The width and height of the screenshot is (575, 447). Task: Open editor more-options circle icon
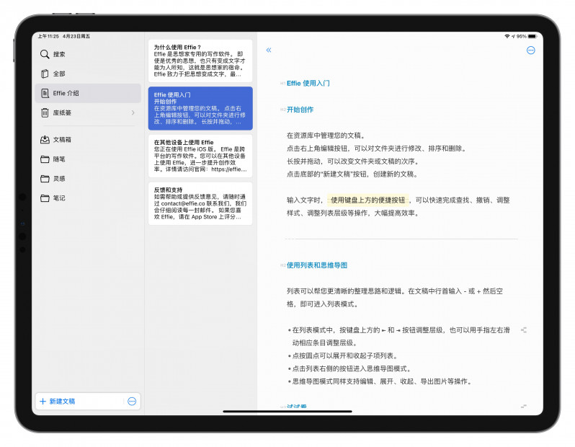530,50
